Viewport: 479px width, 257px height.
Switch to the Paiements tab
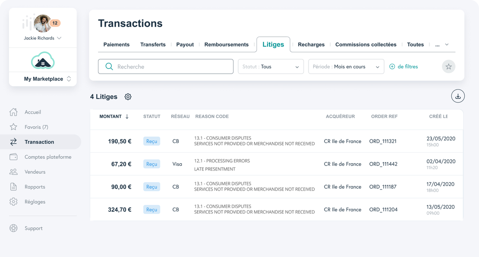[117, 45]
